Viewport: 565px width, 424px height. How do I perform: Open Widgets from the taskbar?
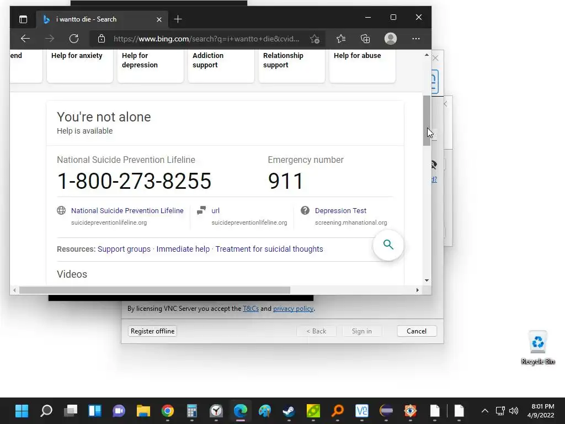tap(95, 411)
